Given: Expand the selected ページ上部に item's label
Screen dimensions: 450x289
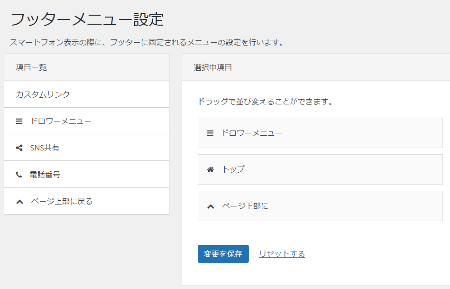Looking at the screenshot, I should (x=245, y=206).
